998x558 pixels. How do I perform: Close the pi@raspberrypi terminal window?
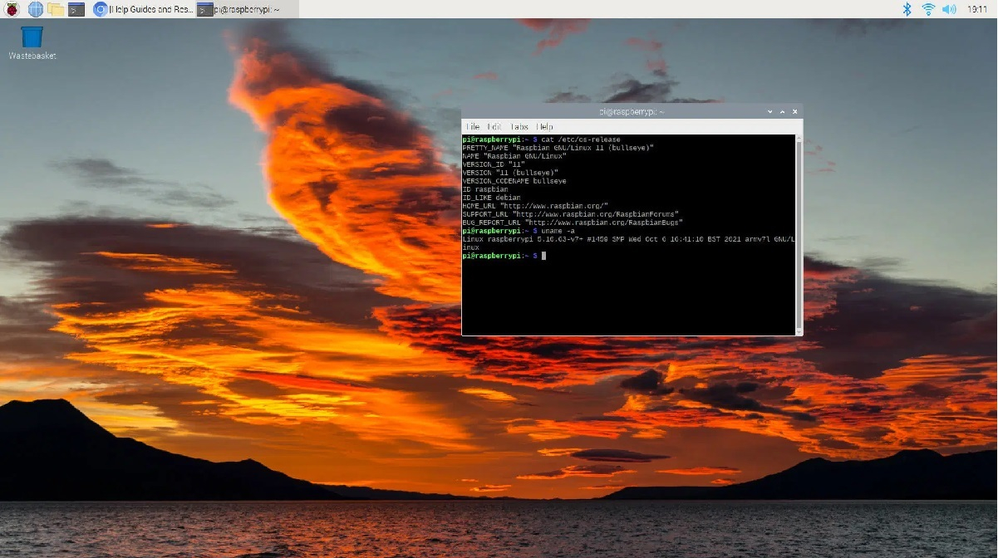pos(795,111)
